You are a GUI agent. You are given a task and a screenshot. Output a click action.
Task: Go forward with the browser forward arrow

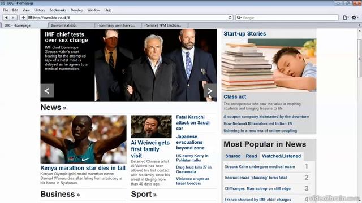tap(13, 17)
